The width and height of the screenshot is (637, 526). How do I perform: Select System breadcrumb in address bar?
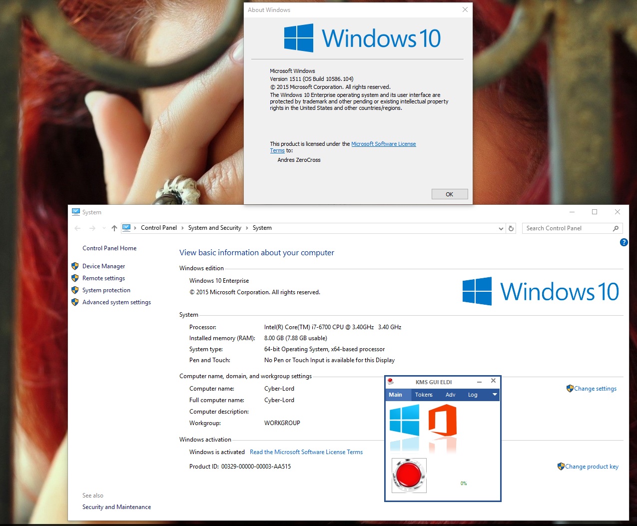[x=262, y=228]
